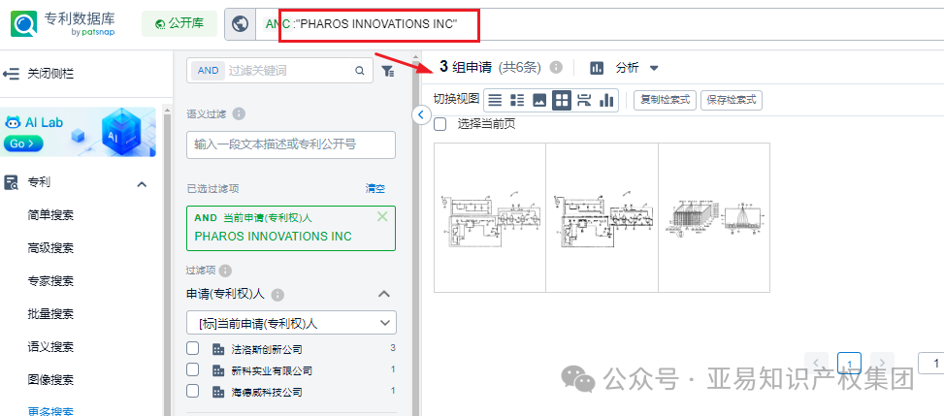Open 简单搜索 in the sidebar
944x416 pixels.
click(x=51, y=215)
